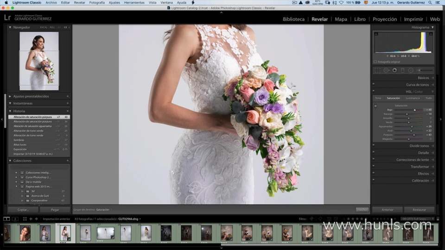Select the graduated filter tool

tap(402, 70)
